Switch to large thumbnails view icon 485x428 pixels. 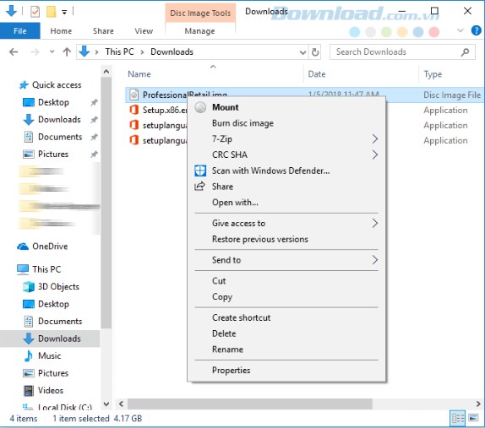473,419
